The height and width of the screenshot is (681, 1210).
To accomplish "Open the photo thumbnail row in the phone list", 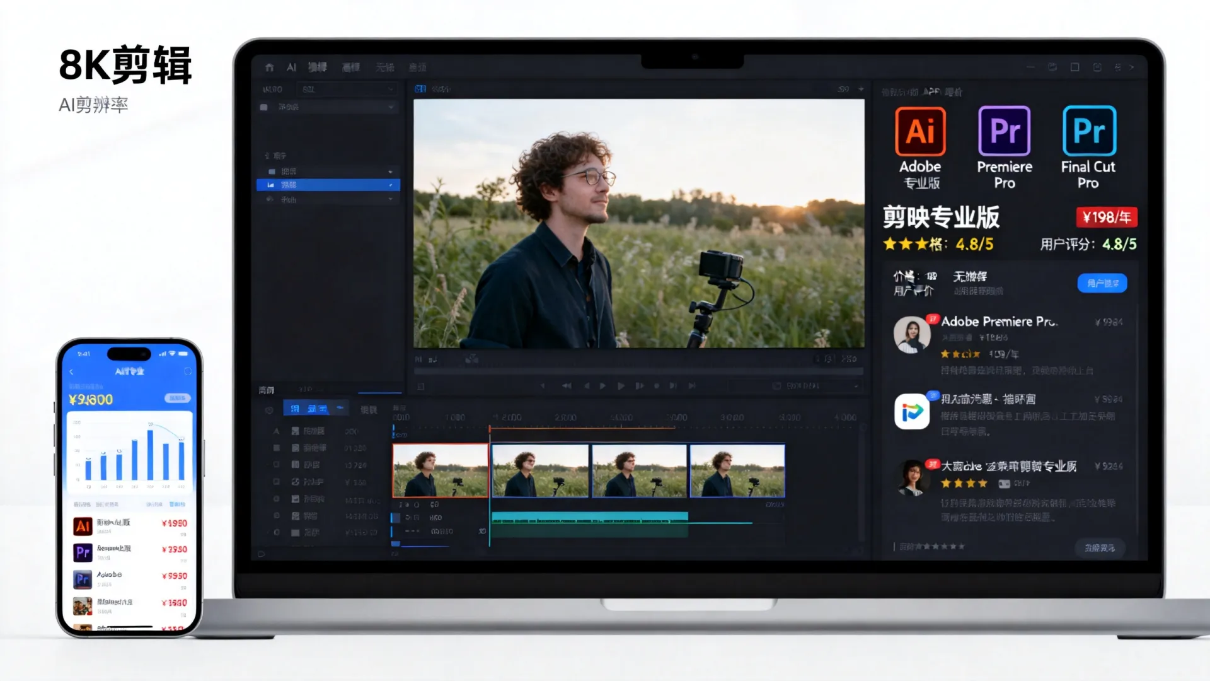I will pos(131,606).
